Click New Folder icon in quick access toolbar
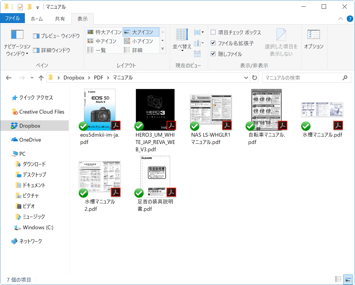 pos(29,7)
